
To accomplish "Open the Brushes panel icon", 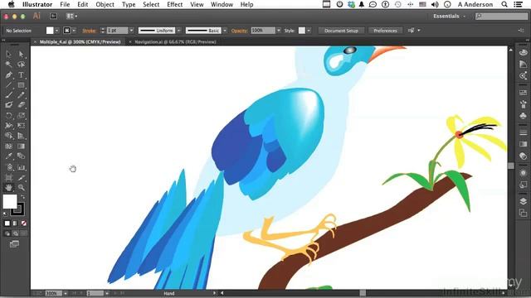I will (x=524, y=104).
